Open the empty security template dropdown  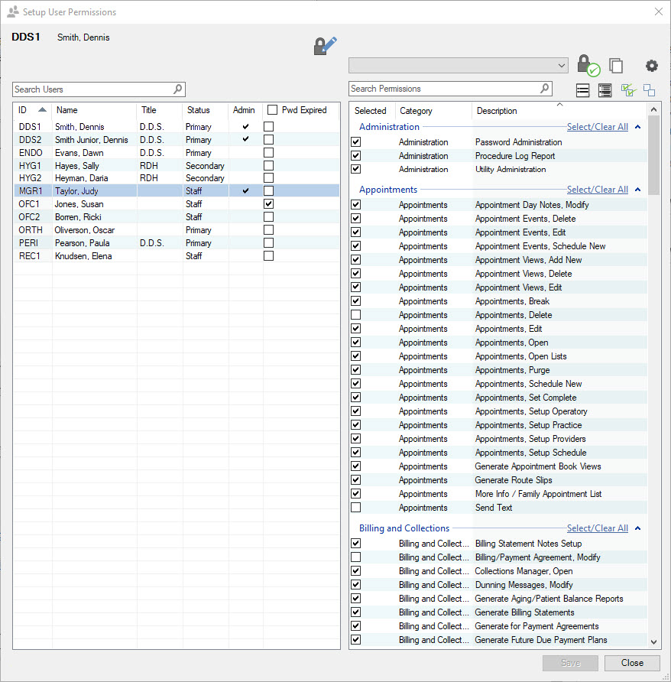[459, 66]
